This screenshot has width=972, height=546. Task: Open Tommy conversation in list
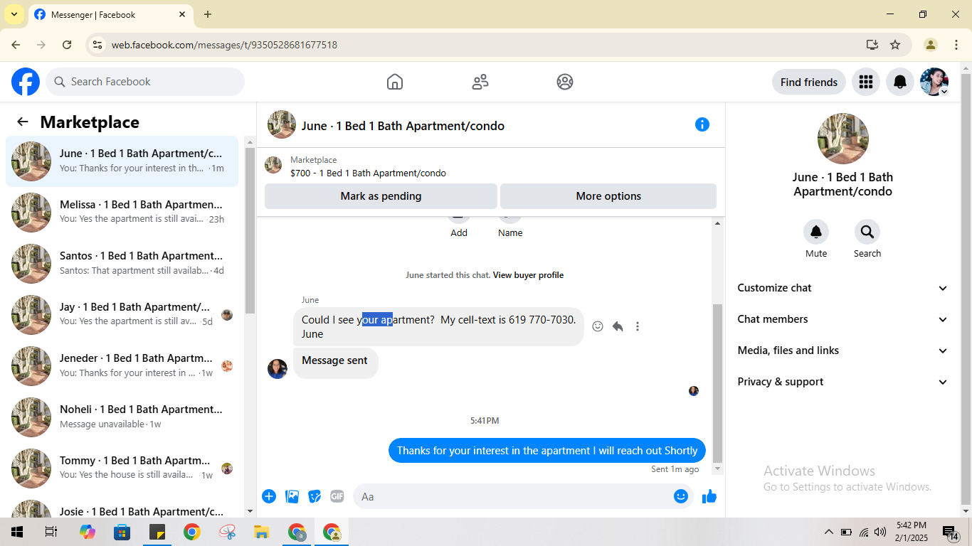click(122, 469)
